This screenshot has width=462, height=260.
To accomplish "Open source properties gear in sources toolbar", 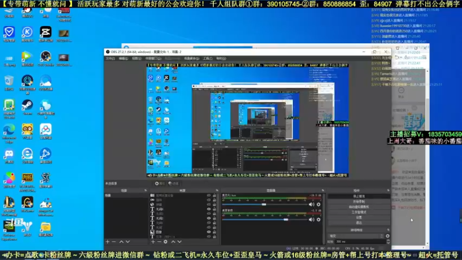I will [166, 242].
